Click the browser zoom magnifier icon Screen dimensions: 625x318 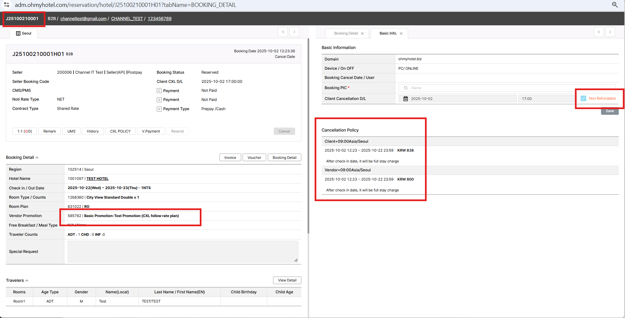pos(614,5)
